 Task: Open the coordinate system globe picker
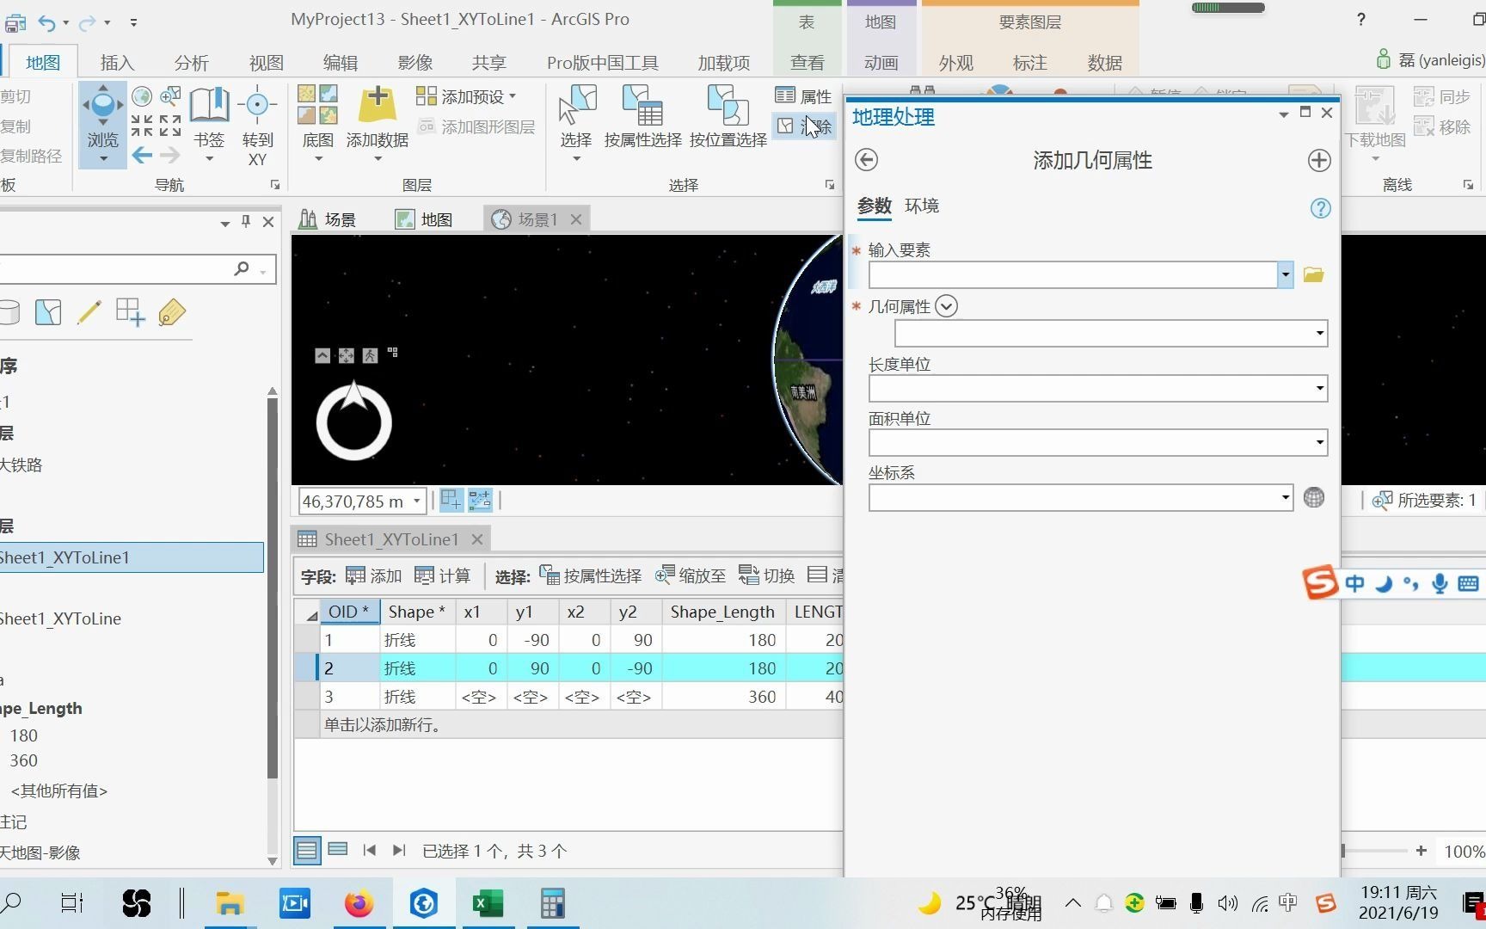point(1314,497)
